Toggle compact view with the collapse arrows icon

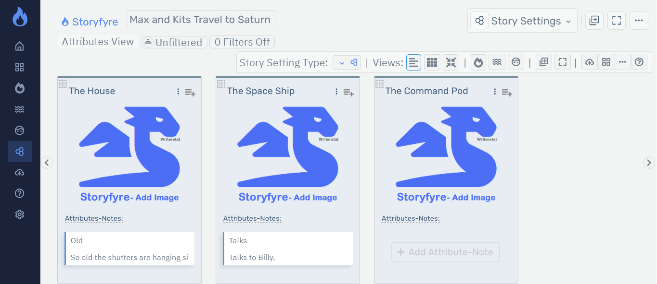(451, 62)
